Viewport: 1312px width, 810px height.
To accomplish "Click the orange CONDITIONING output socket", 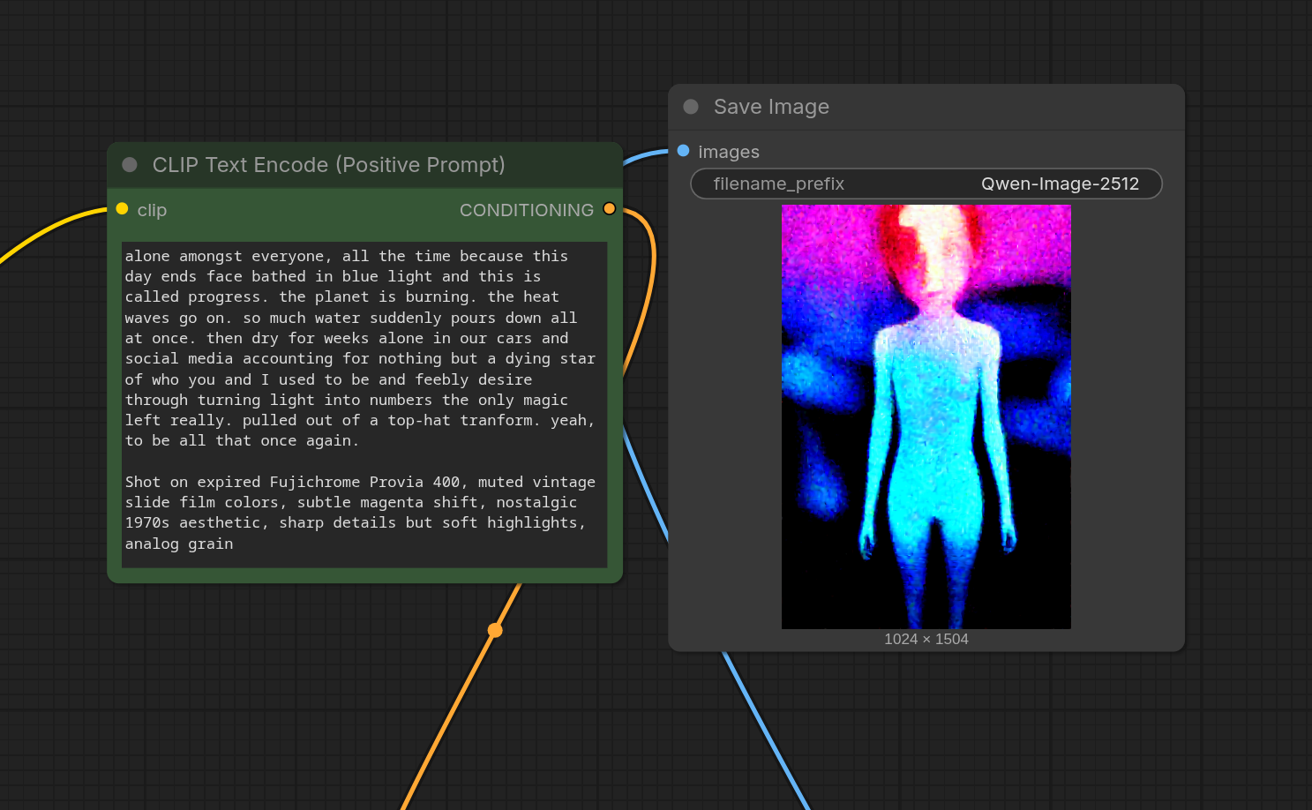I will pos(609,209).
